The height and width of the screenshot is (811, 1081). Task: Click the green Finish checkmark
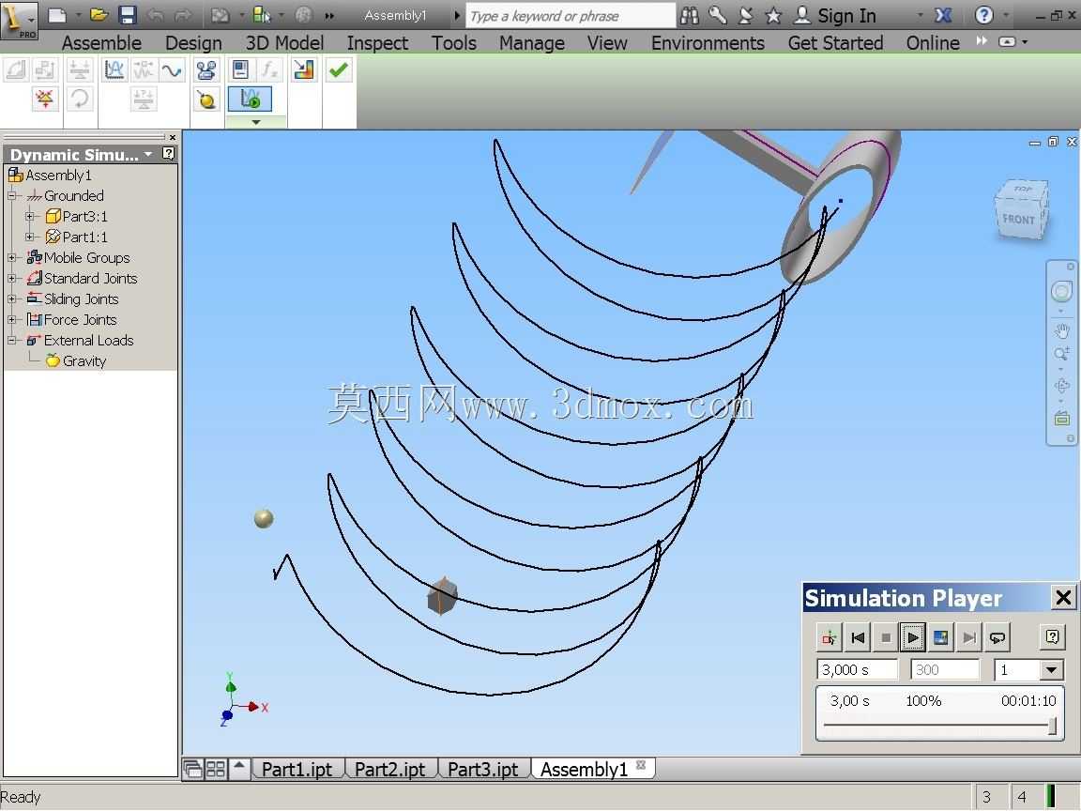tap(339, 69)
